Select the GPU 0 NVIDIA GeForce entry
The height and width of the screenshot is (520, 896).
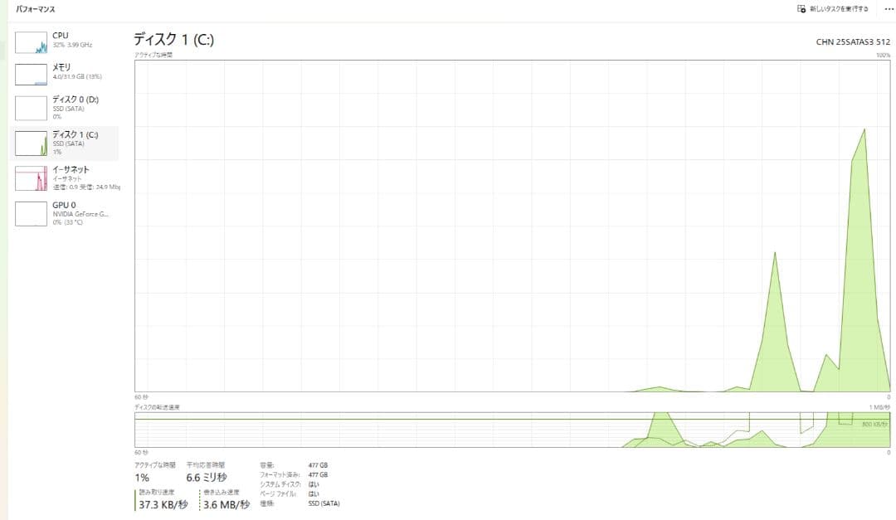[x=79, y=213]
